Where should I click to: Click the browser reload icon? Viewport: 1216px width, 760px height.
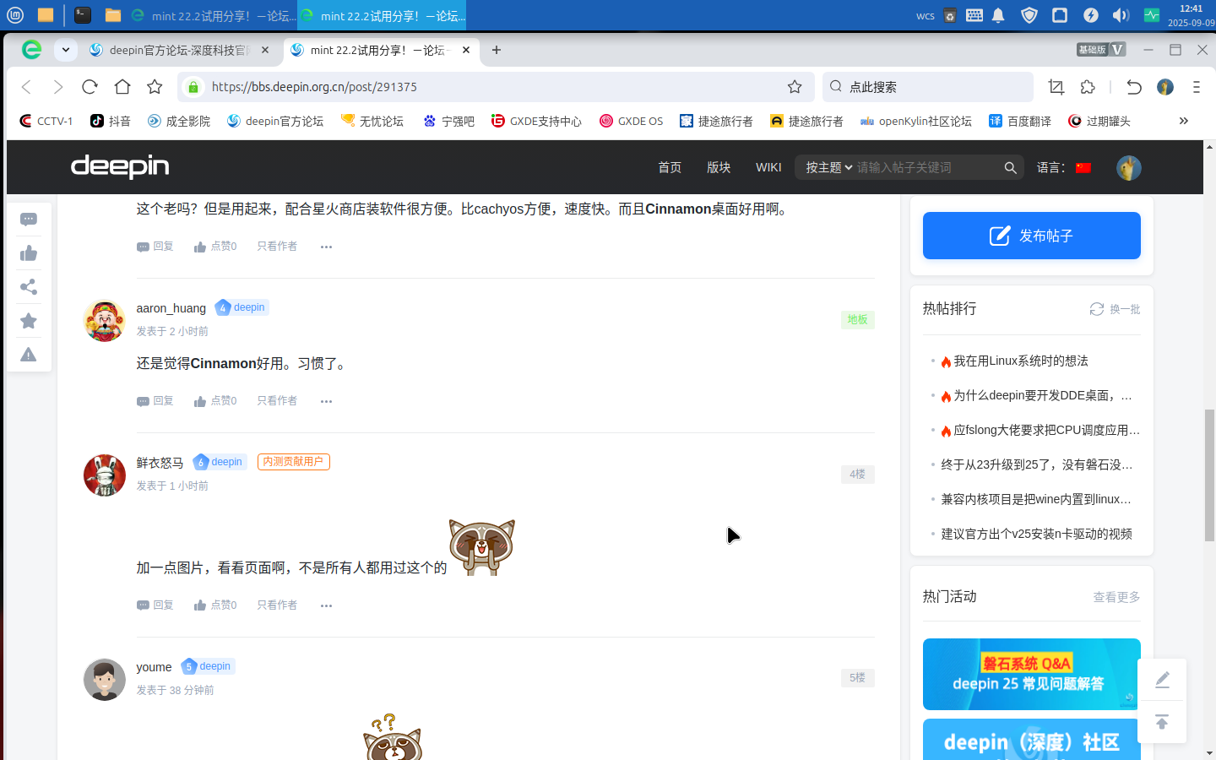tap(90, 87)
